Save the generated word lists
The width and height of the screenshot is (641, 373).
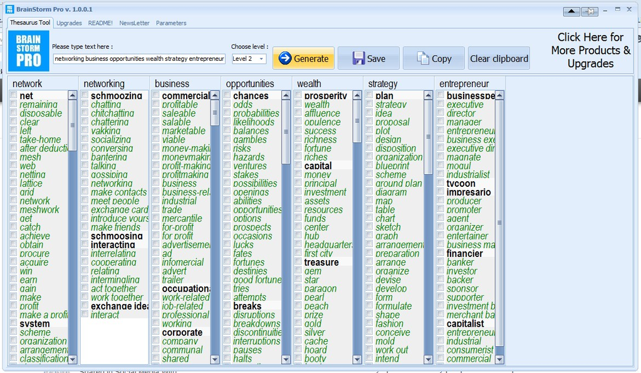368,58
